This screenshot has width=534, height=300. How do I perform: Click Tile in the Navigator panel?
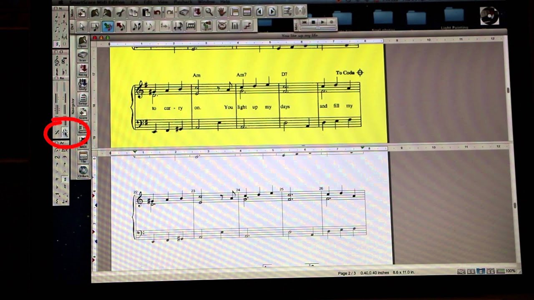point(83,157)
